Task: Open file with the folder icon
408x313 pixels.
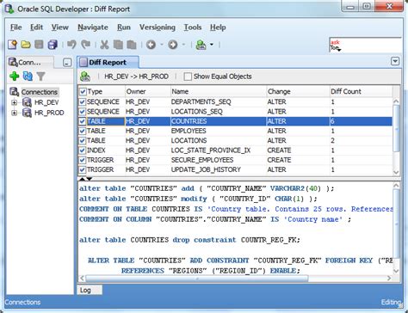Action: [26, 45]
